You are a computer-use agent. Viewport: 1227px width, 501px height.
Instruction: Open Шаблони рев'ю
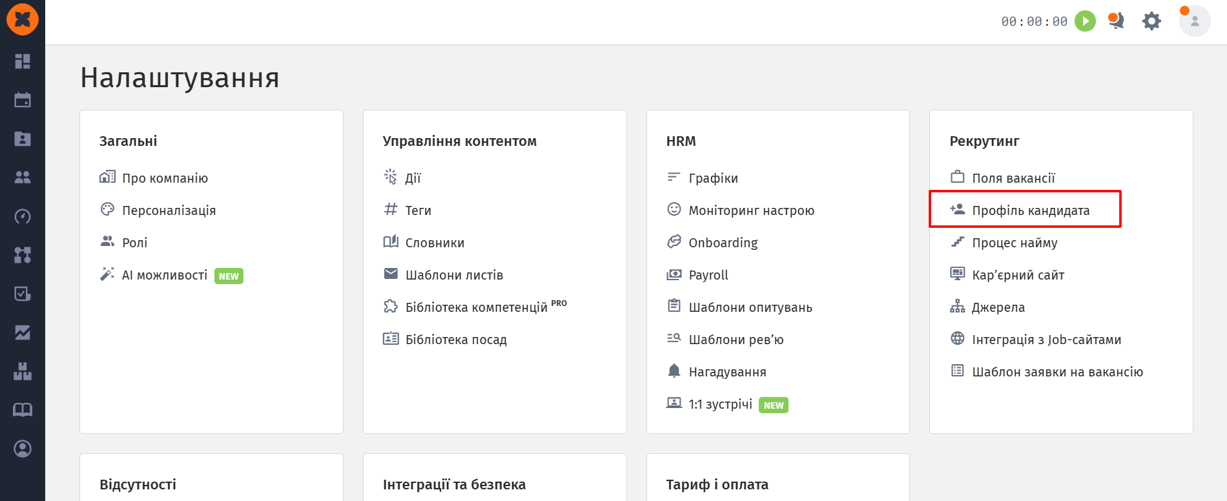pyautogui.click(x=725, y=339)
